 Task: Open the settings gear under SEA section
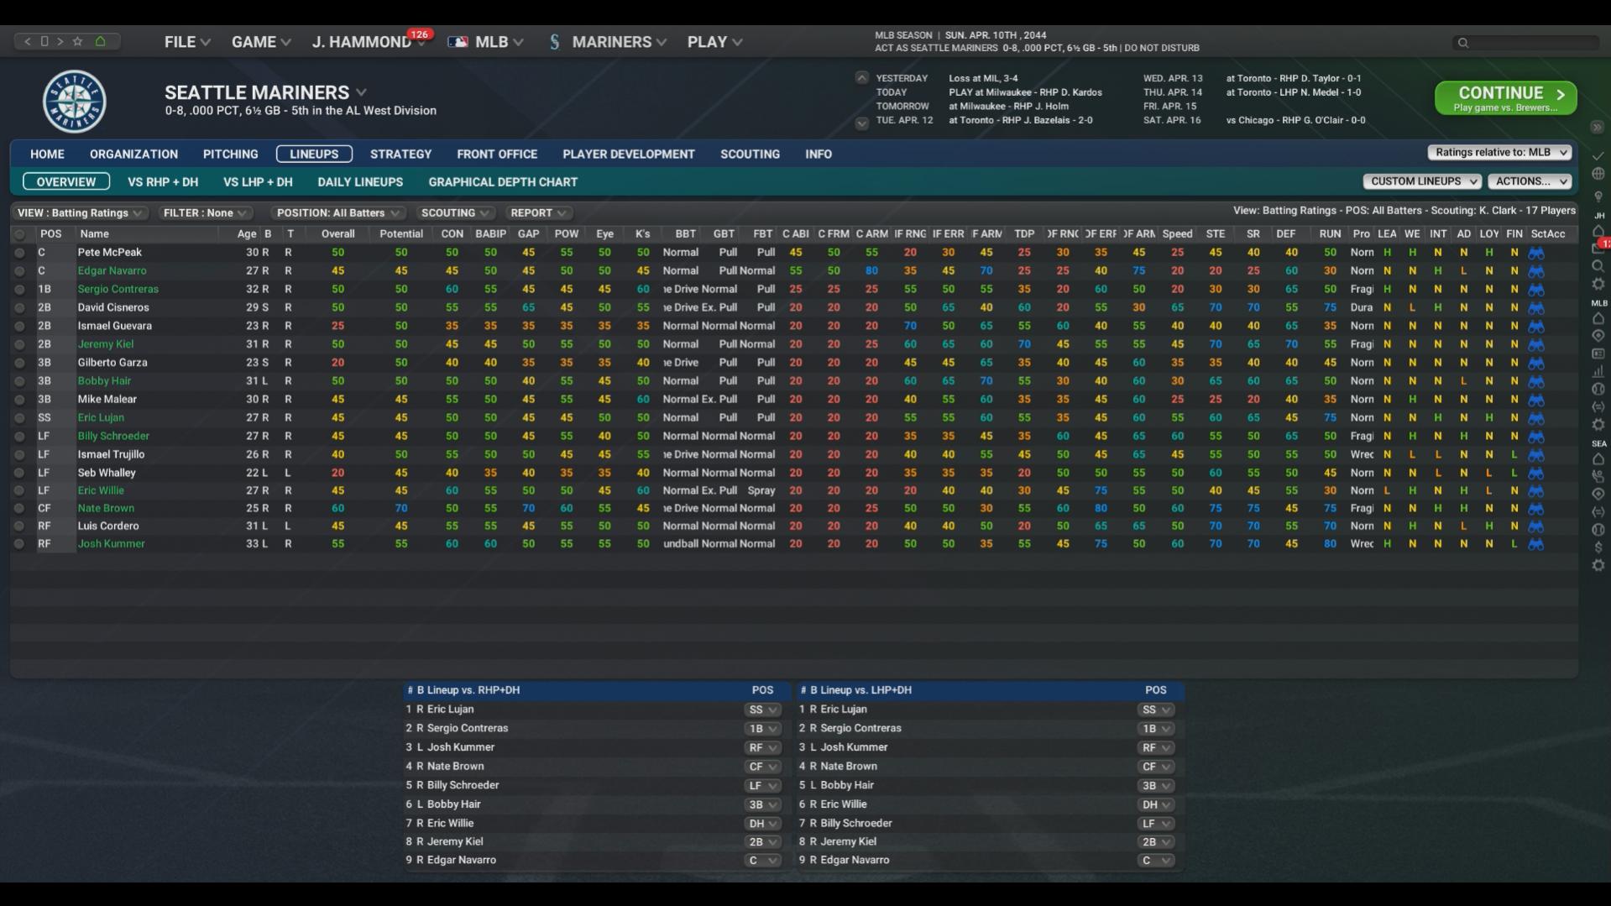1598,565
